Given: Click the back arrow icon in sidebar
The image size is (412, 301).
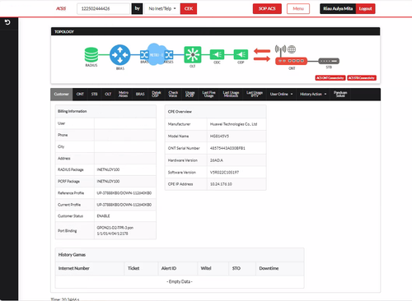Looking at the screenshot, I should [x=7, y=22].
